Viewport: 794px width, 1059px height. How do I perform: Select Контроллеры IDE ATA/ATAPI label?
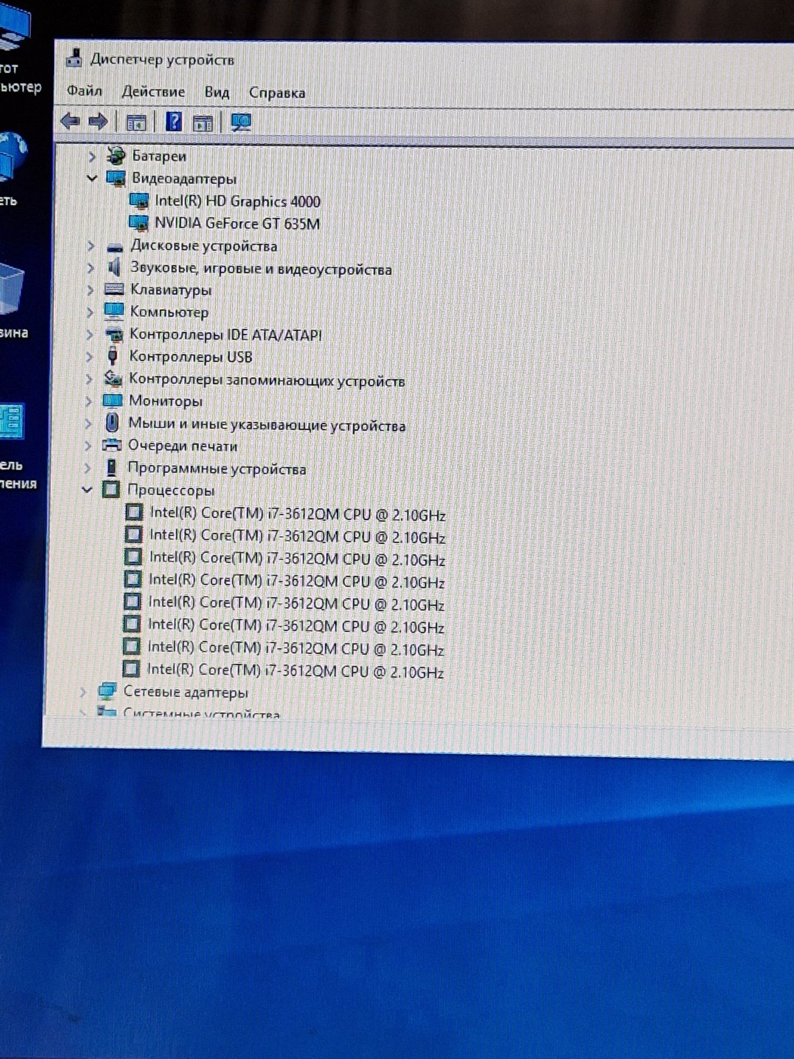click(225, 335)
